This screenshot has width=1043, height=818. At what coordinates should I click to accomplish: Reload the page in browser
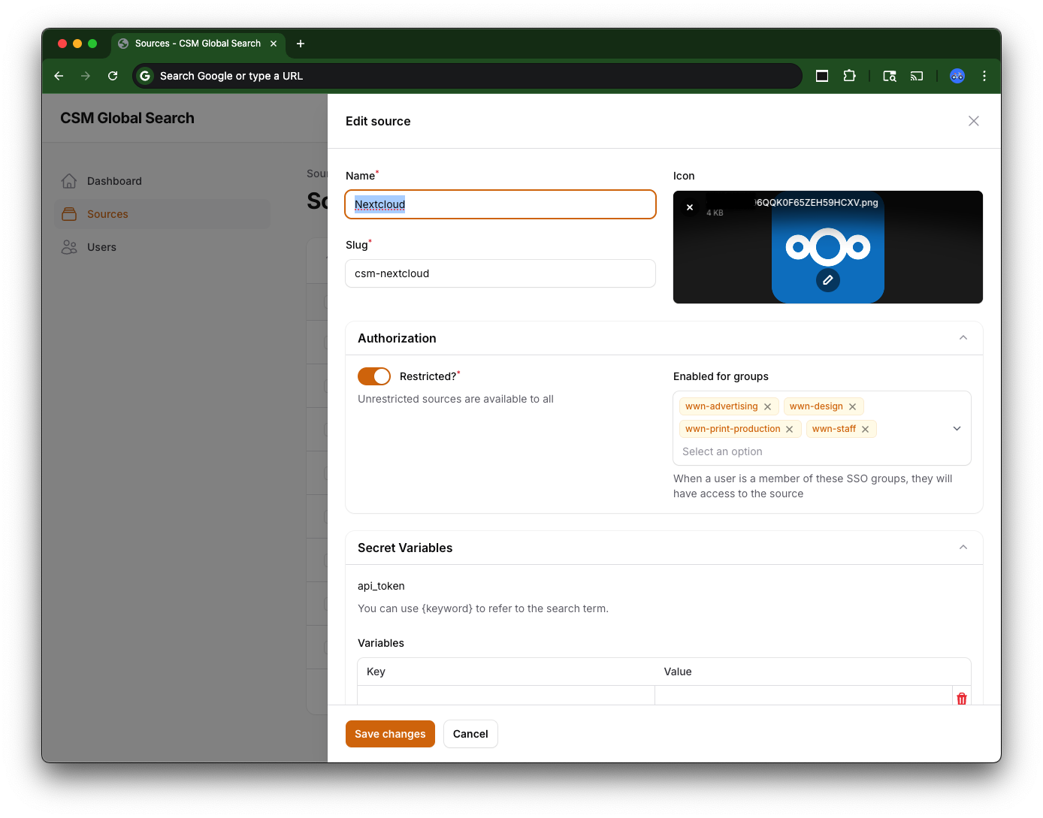[113, 76]
